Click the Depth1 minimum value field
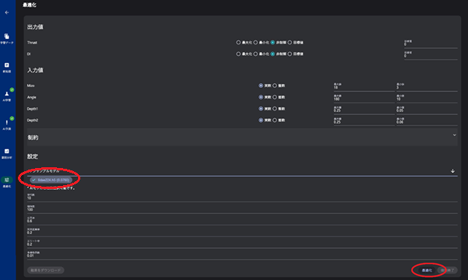 click(x=426, y=109)
